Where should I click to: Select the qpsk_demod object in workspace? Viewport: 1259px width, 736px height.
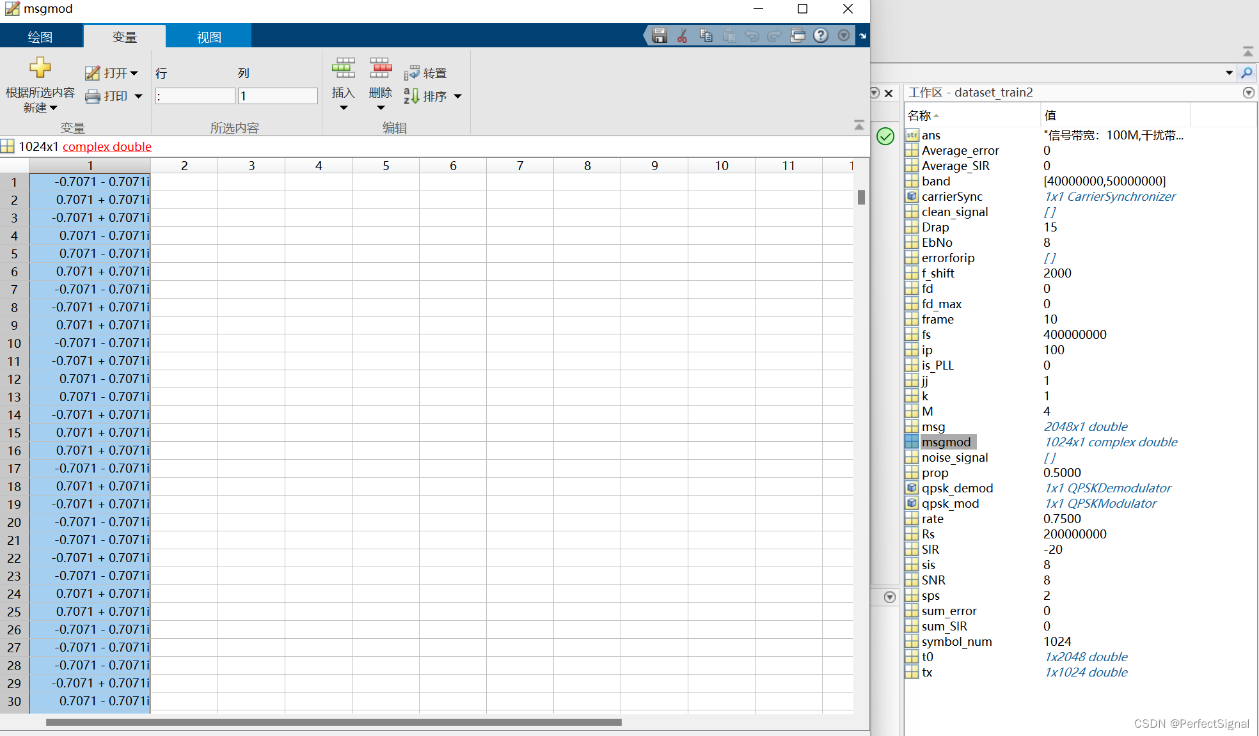pyautogui.click(x=957, y=488)
